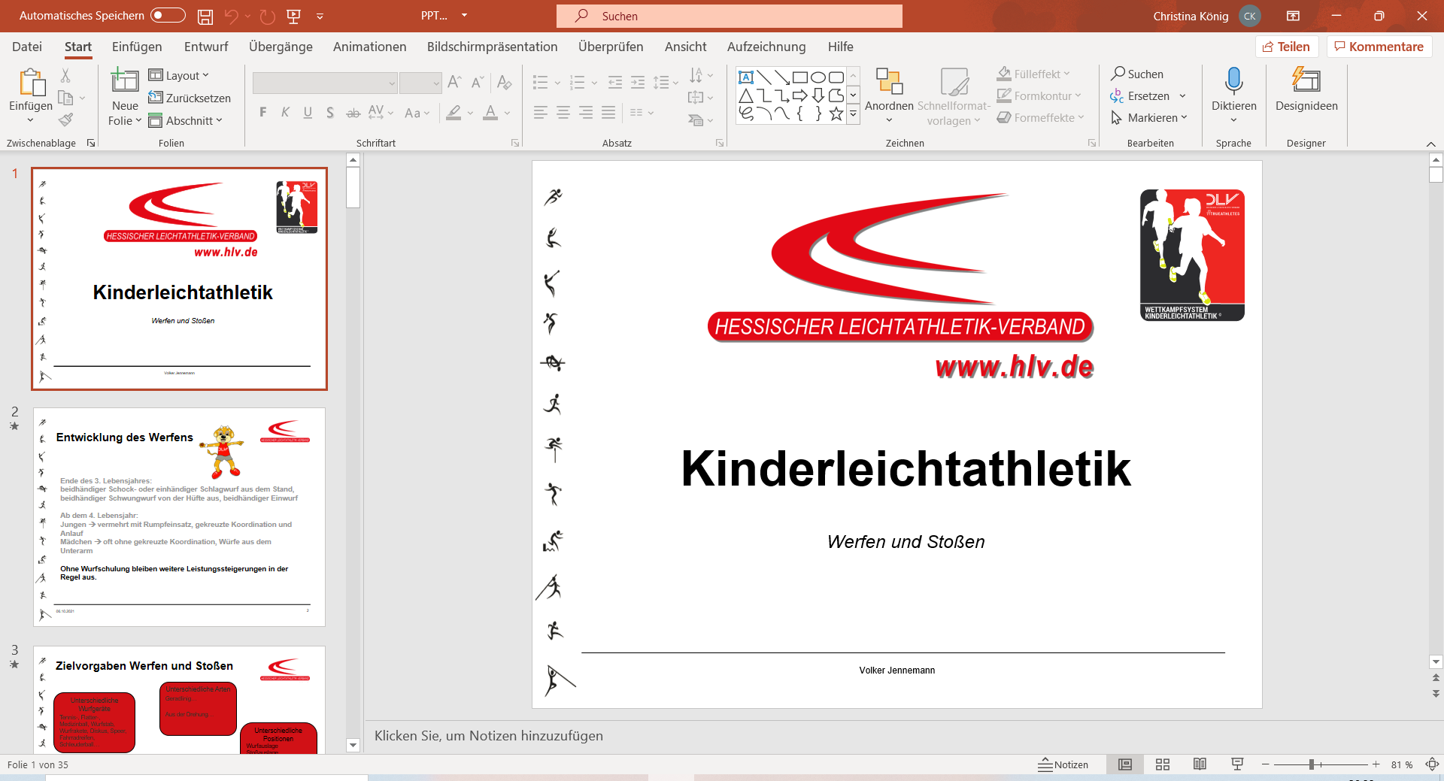Toggle the Notizen pane
The image size is (1444, 781).
(x=1063, y=764)
